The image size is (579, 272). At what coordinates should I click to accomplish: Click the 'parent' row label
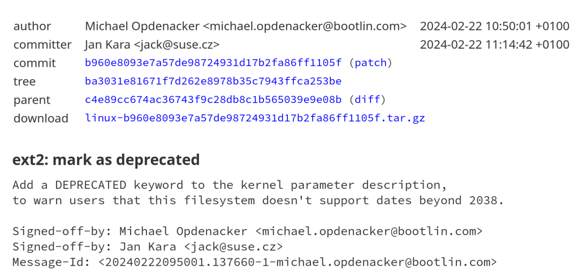point(32,100)
